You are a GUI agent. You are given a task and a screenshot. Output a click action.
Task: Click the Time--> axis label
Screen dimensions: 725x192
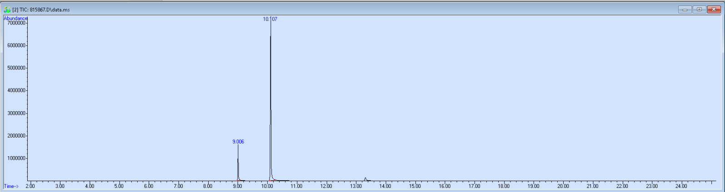point(11,186)
